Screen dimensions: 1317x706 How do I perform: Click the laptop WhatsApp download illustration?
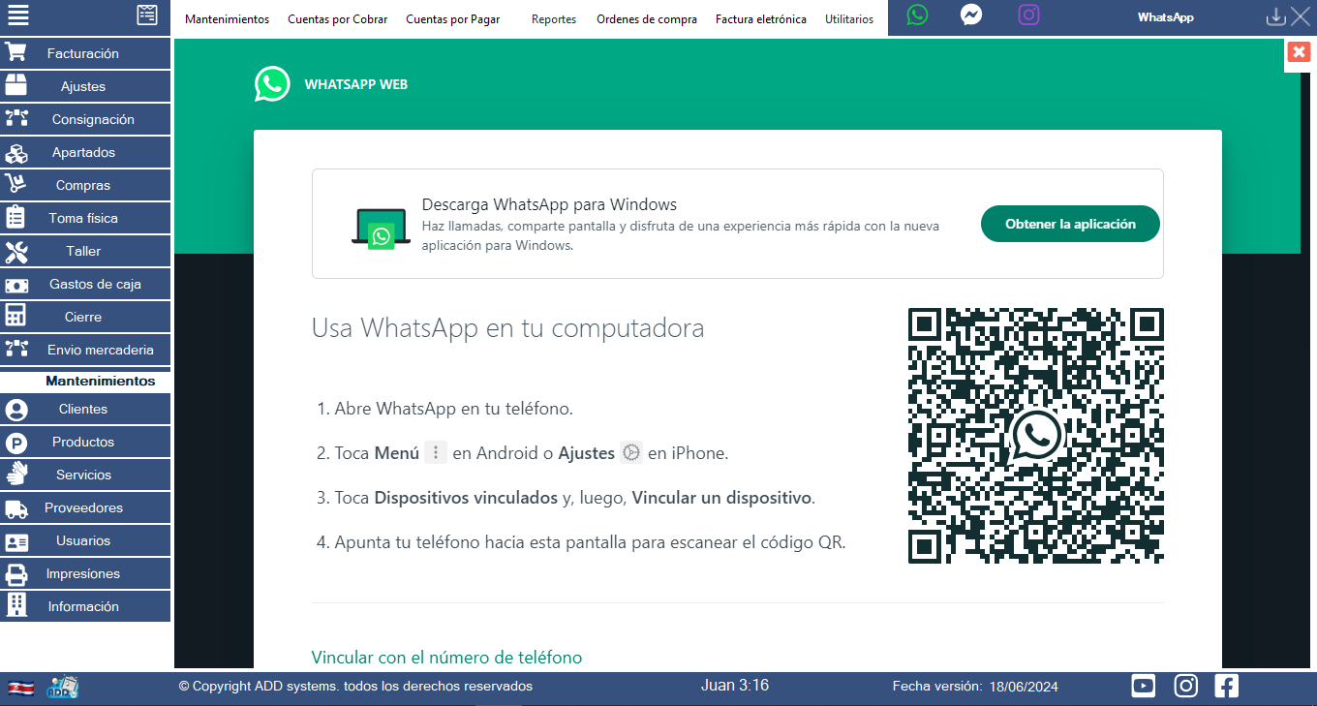point(381,229)
